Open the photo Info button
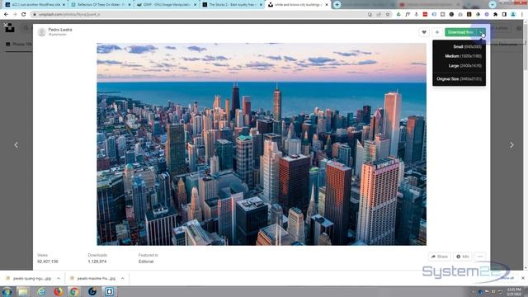This screenshot has height=297, width=528. pos(463,257)
